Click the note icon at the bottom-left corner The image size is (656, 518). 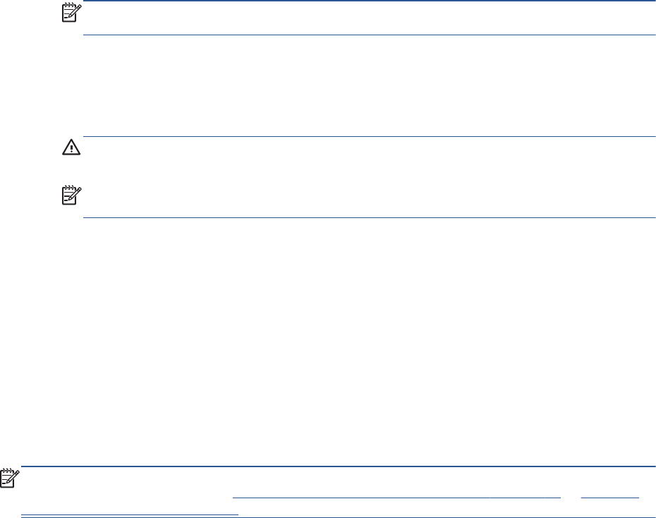click(10, 479)
